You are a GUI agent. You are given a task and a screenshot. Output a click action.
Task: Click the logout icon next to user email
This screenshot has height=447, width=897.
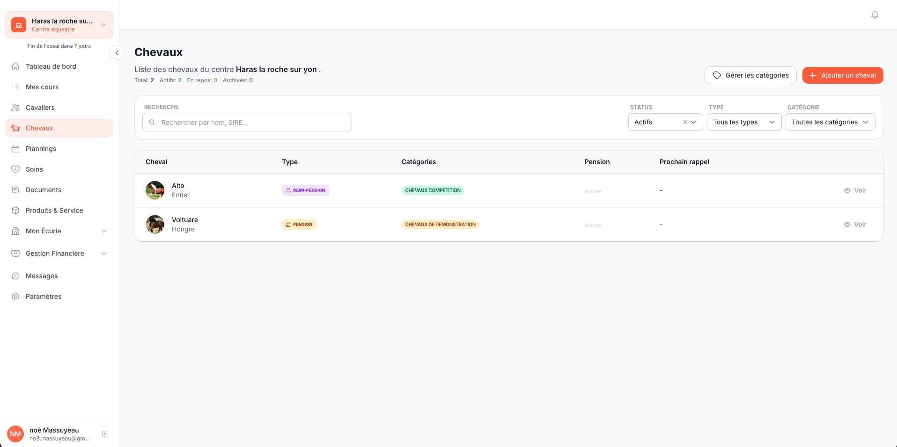pos(105,434)
